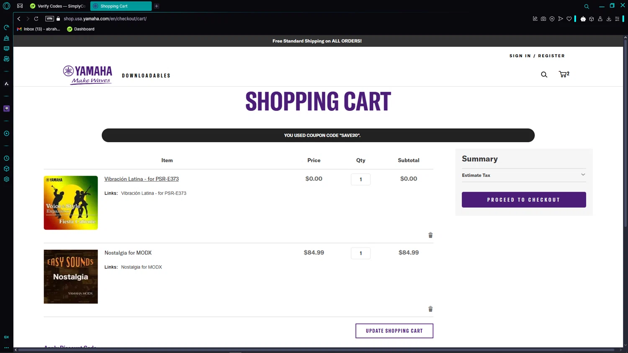Image resolution: width=628 pixels, height=353 pixels.
Task: Click the Nostalgia Easy Sounds thumbnail
Action: click(71, 276)
